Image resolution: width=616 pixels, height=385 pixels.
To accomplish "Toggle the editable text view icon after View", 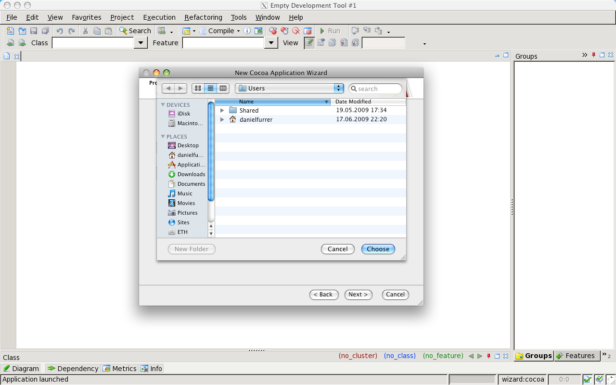I will [x=309, y=43].
